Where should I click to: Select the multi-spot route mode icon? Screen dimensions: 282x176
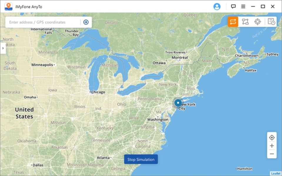click(x=245, y=22)
